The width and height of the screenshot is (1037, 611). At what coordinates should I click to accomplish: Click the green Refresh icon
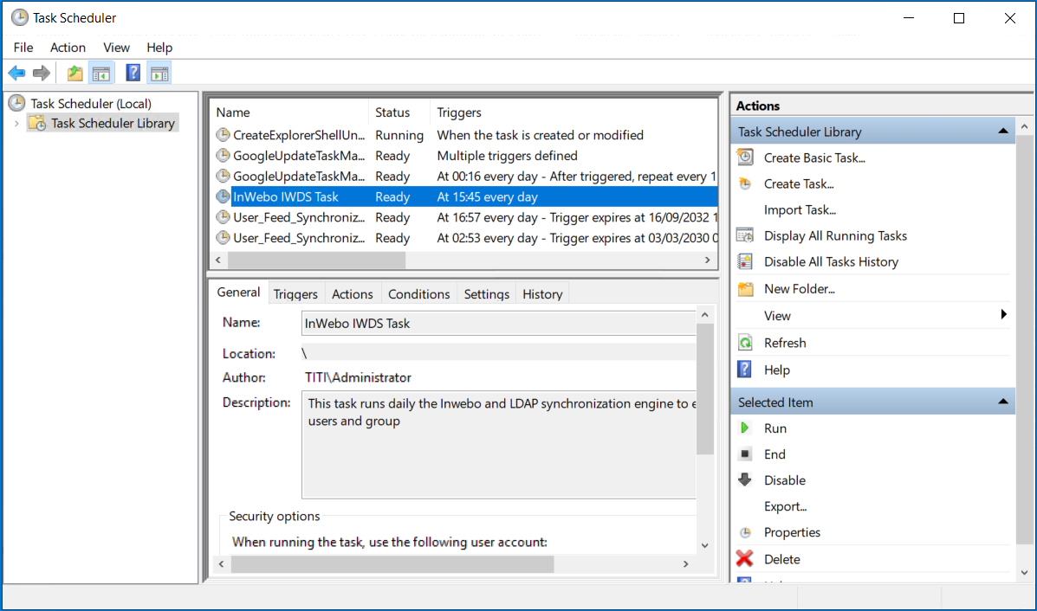745,343
